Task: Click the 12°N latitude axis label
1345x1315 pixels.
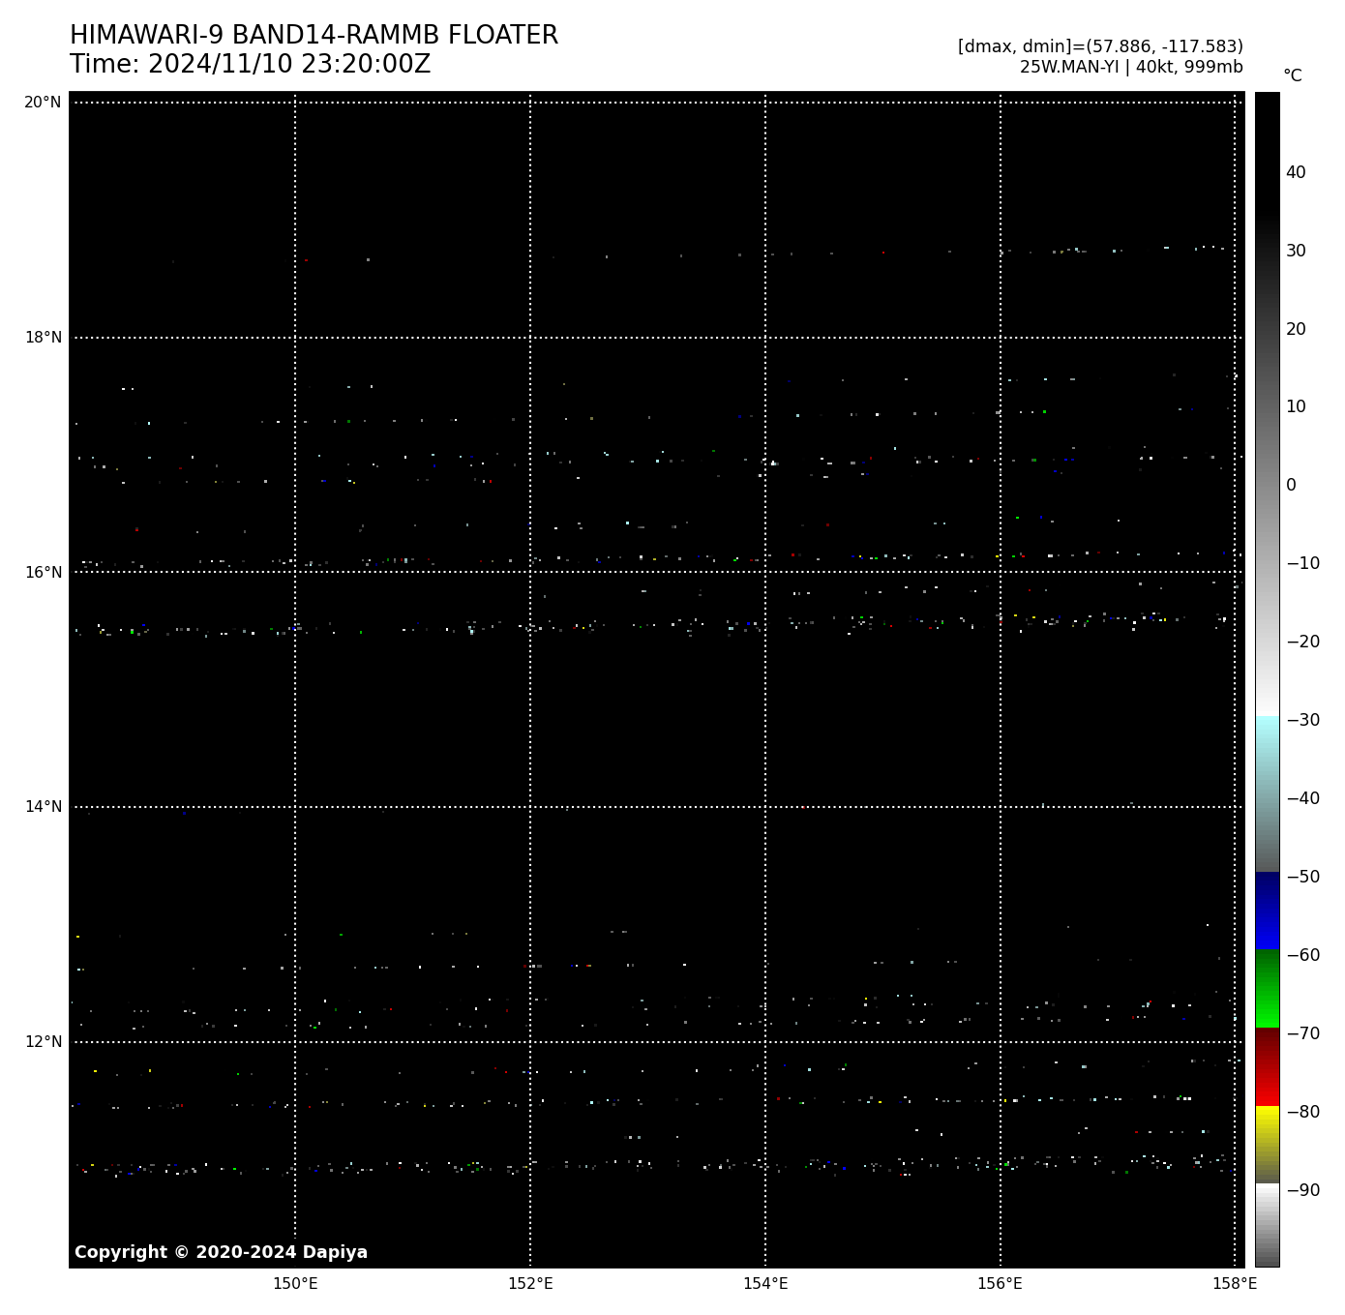Action: click(x=43, y=1042)
